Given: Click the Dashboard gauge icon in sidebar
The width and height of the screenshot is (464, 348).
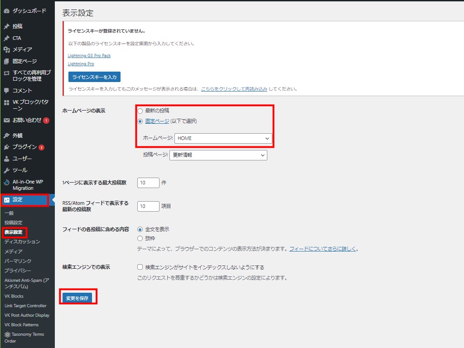Looking at the screenshot, I should point(6,10).
